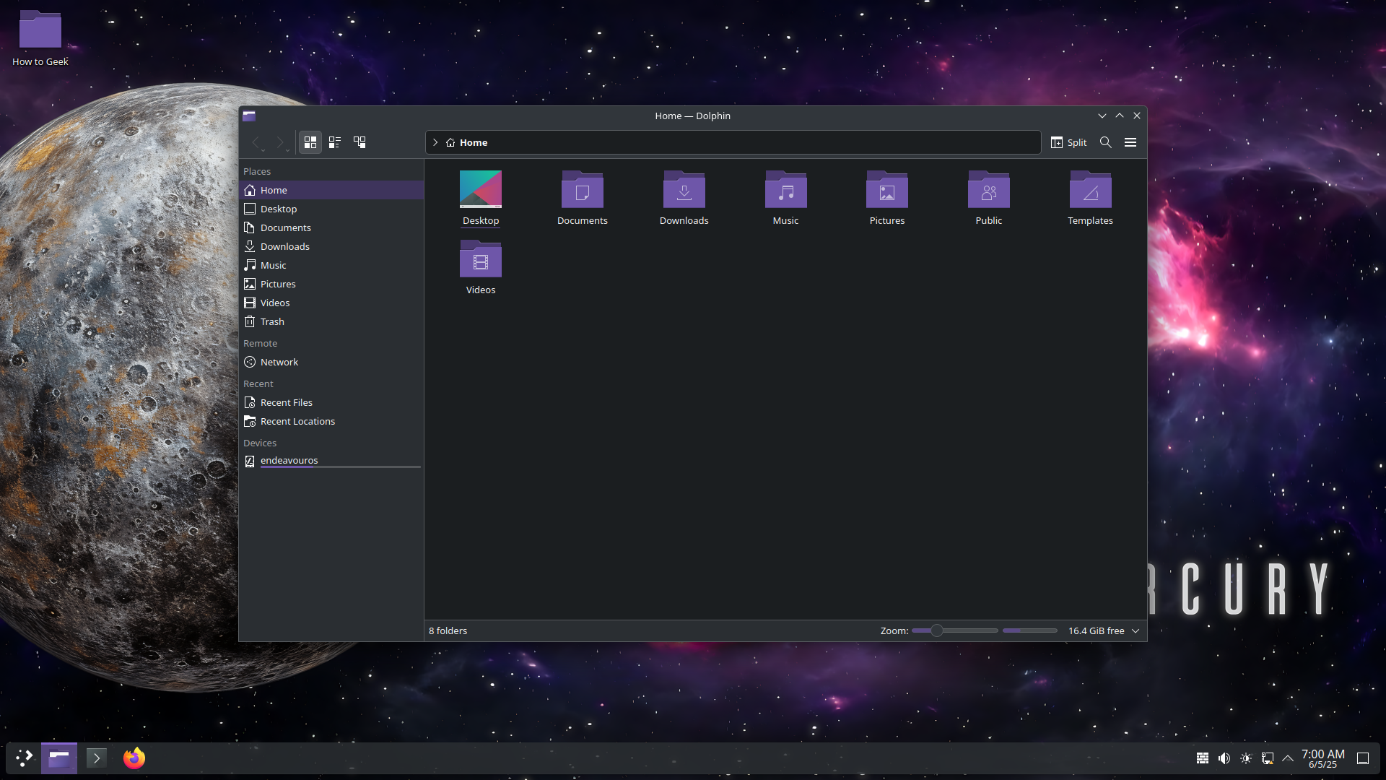Open Downloads in the Places panel
1386x780 pixels.
pyautogui.click(x=331, y=246)
